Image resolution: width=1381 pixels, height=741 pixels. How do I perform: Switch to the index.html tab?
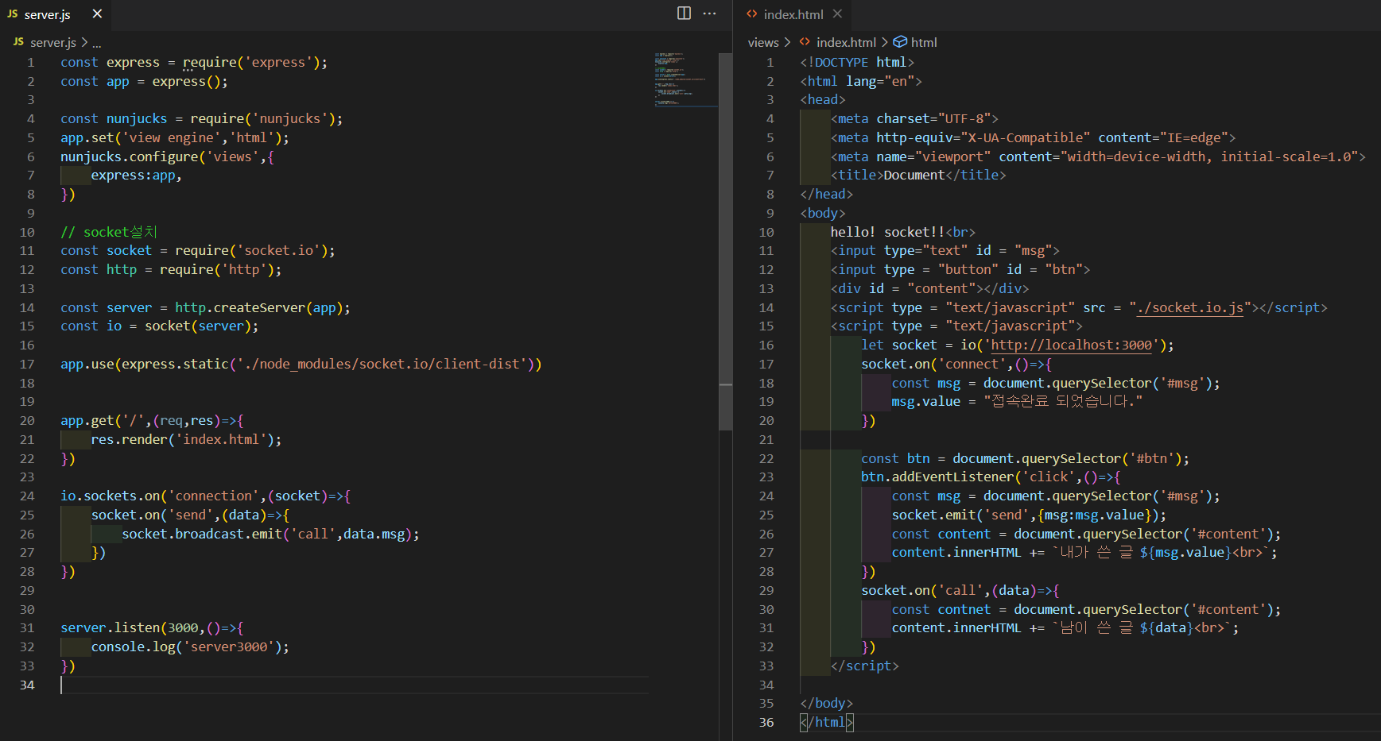[793, 14]
